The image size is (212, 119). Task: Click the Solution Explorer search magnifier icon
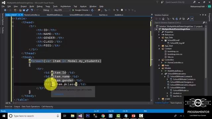pyautogui.click(x=204, y=23)
